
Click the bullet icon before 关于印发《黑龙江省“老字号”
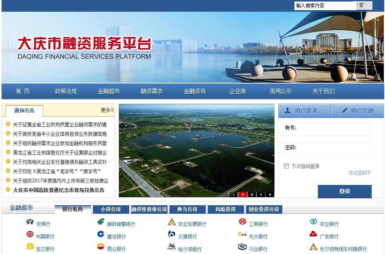[8, 171]
